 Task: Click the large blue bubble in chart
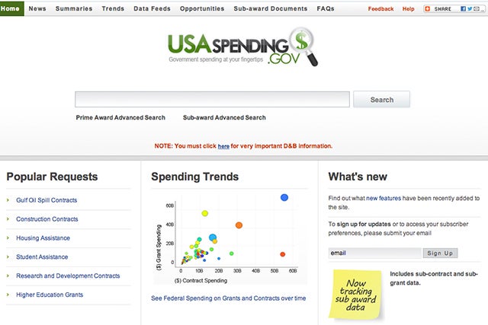click(x=284, y=197)
